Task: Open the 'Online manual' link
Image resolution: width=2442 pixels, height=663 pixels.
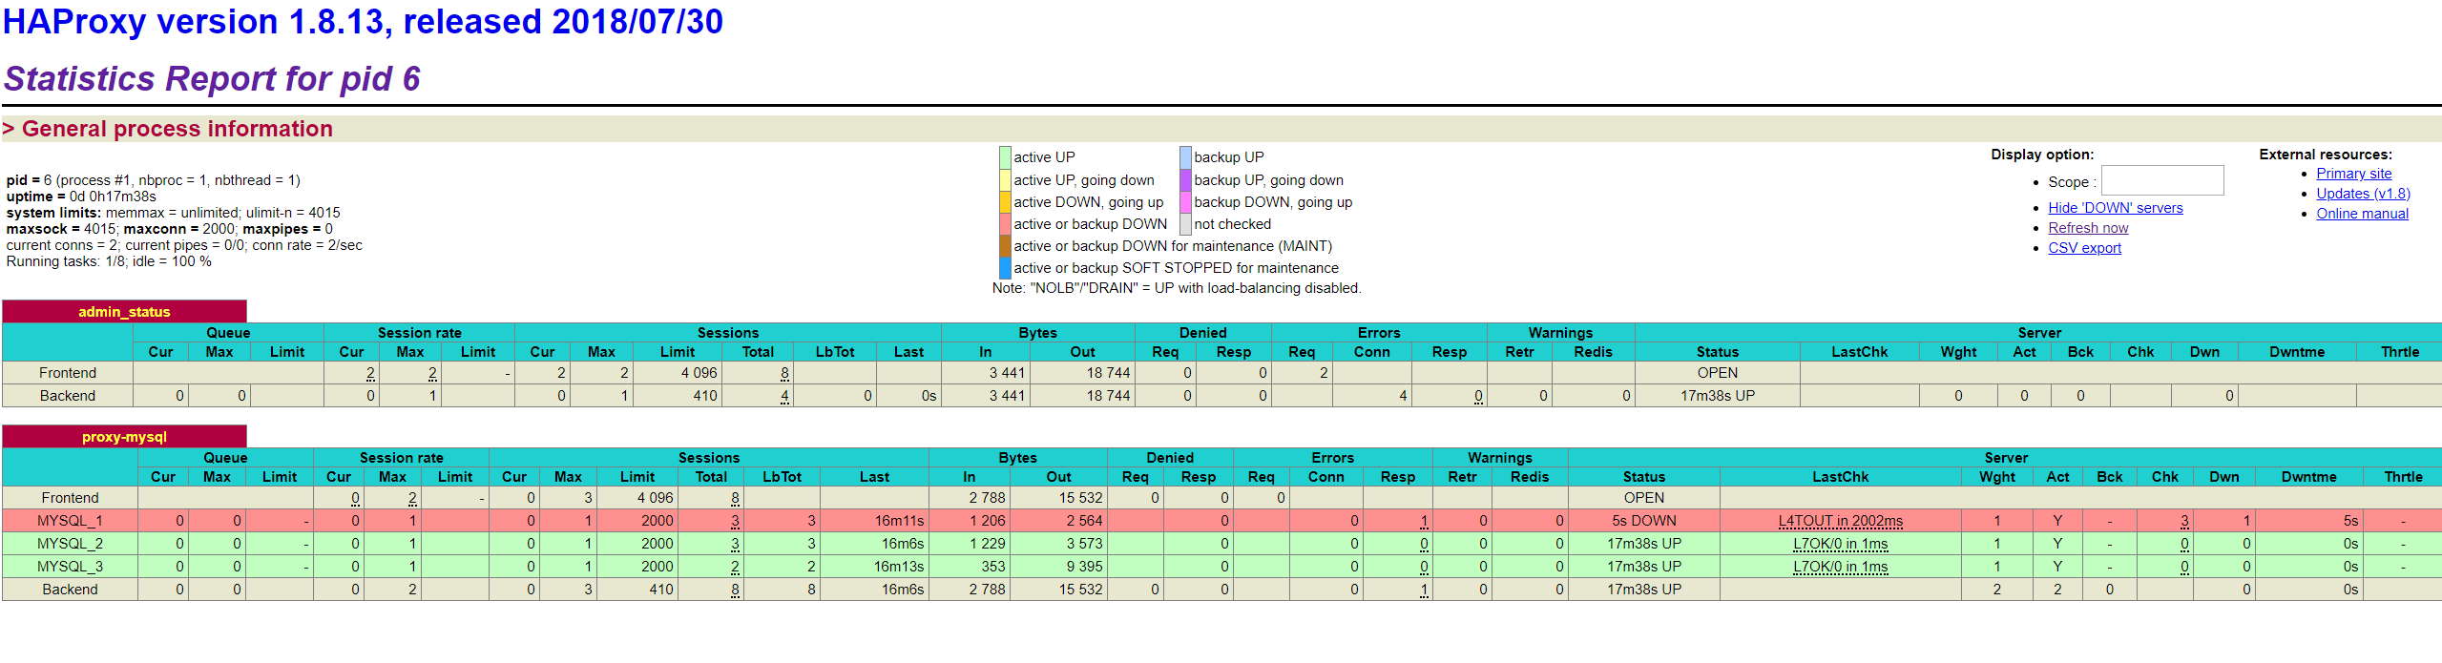Action: [2362, 214]
